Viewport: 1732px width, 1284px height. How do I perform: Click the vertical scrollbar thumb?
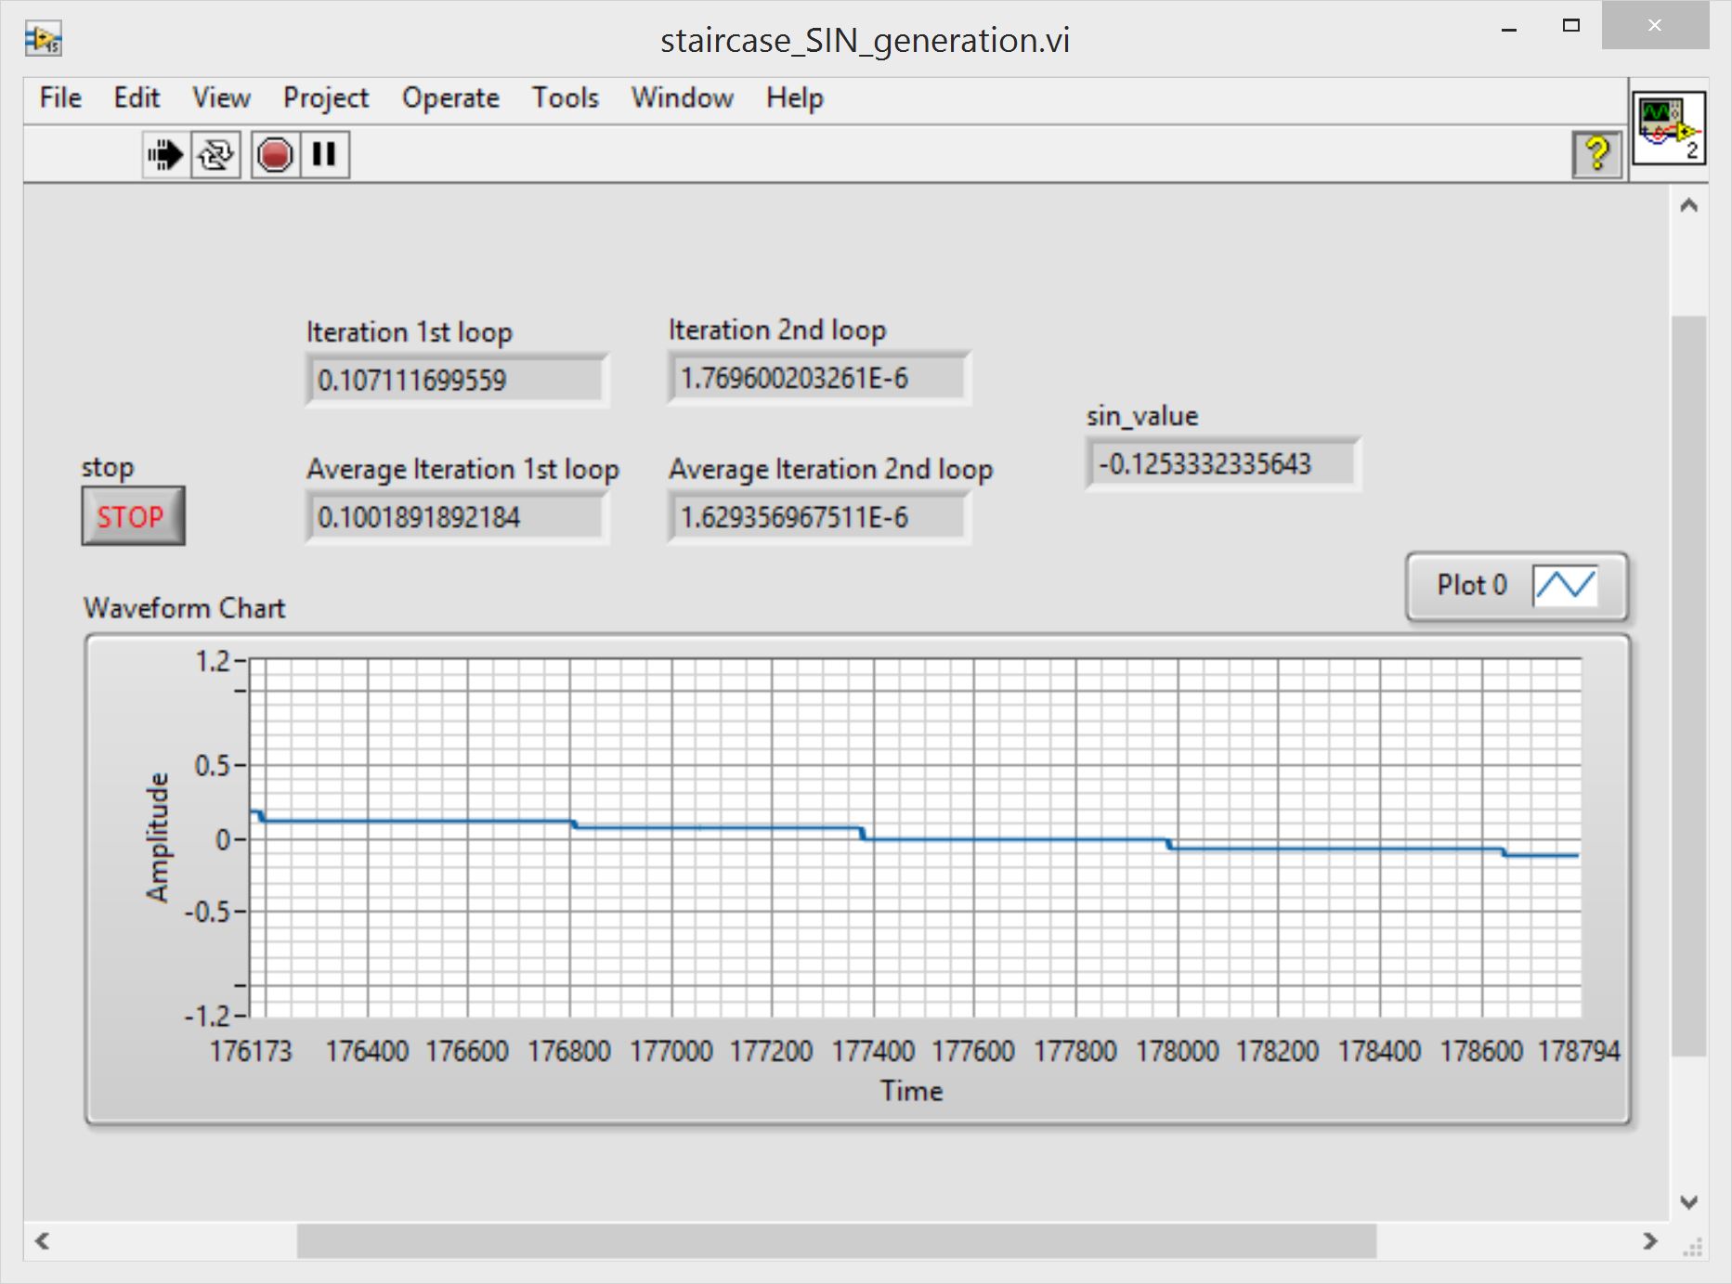click(x=1689, y=686)
